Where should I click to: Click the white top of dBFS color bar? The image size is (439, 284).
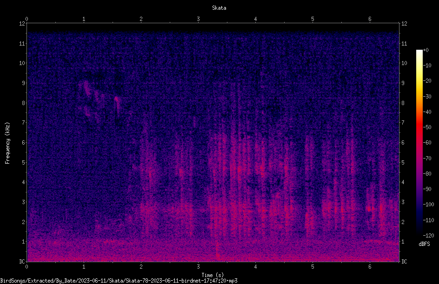point(419,52)
